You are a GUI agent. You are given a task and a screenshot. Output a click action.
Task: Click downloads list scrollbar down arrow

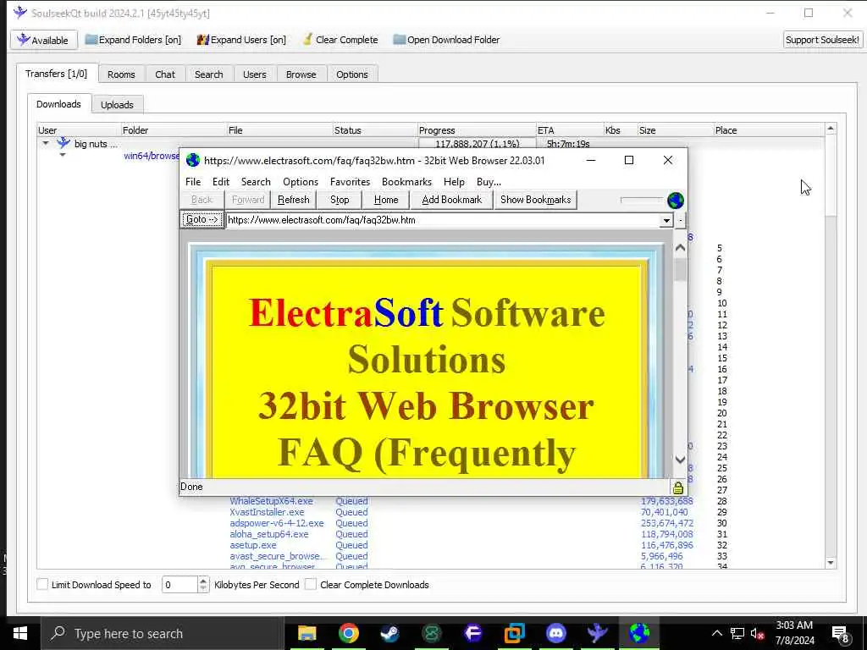(831, 563)
